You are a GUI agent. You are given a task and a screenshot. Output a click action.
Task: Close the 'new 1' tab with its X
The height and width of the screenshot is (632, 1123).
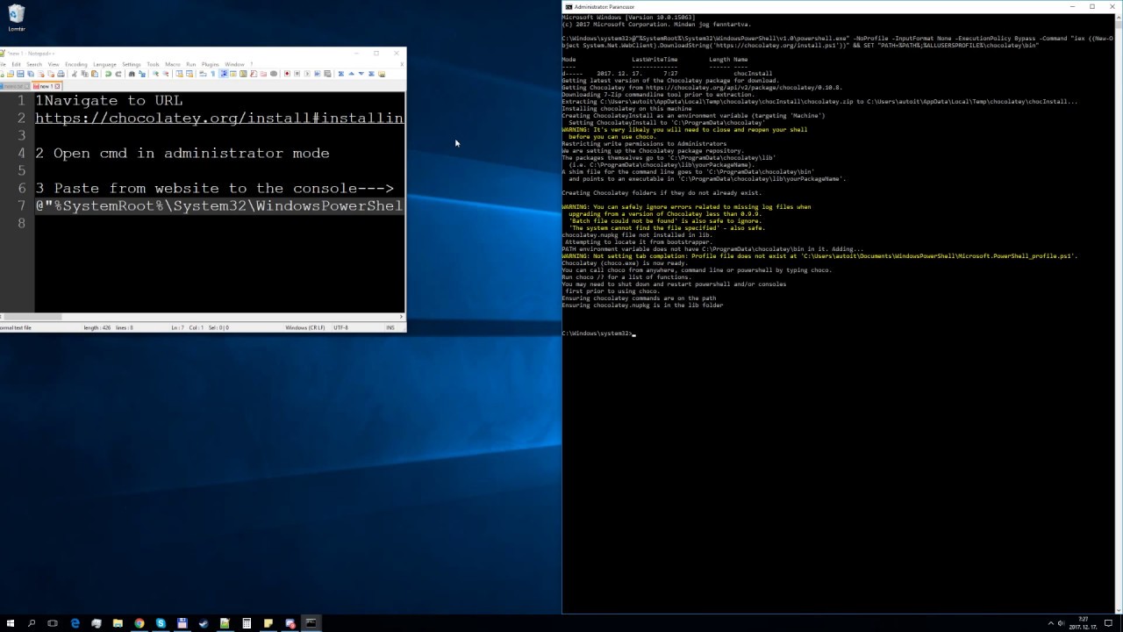point(58,86)
